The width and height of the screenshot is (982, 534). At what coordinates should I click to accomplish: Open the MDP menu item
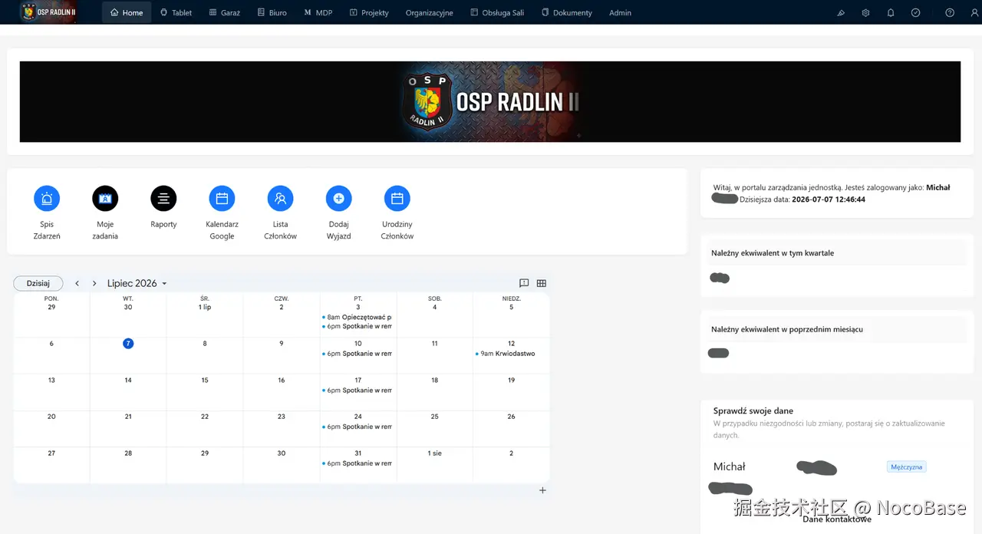pos(318,13)
